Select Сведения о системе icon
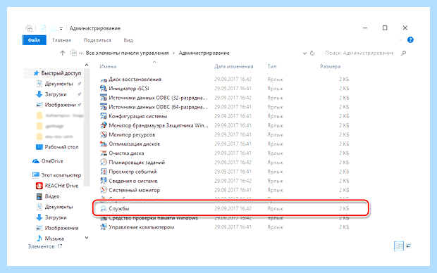The height and width of the screenshot is (273, 437). pos(104,181)
